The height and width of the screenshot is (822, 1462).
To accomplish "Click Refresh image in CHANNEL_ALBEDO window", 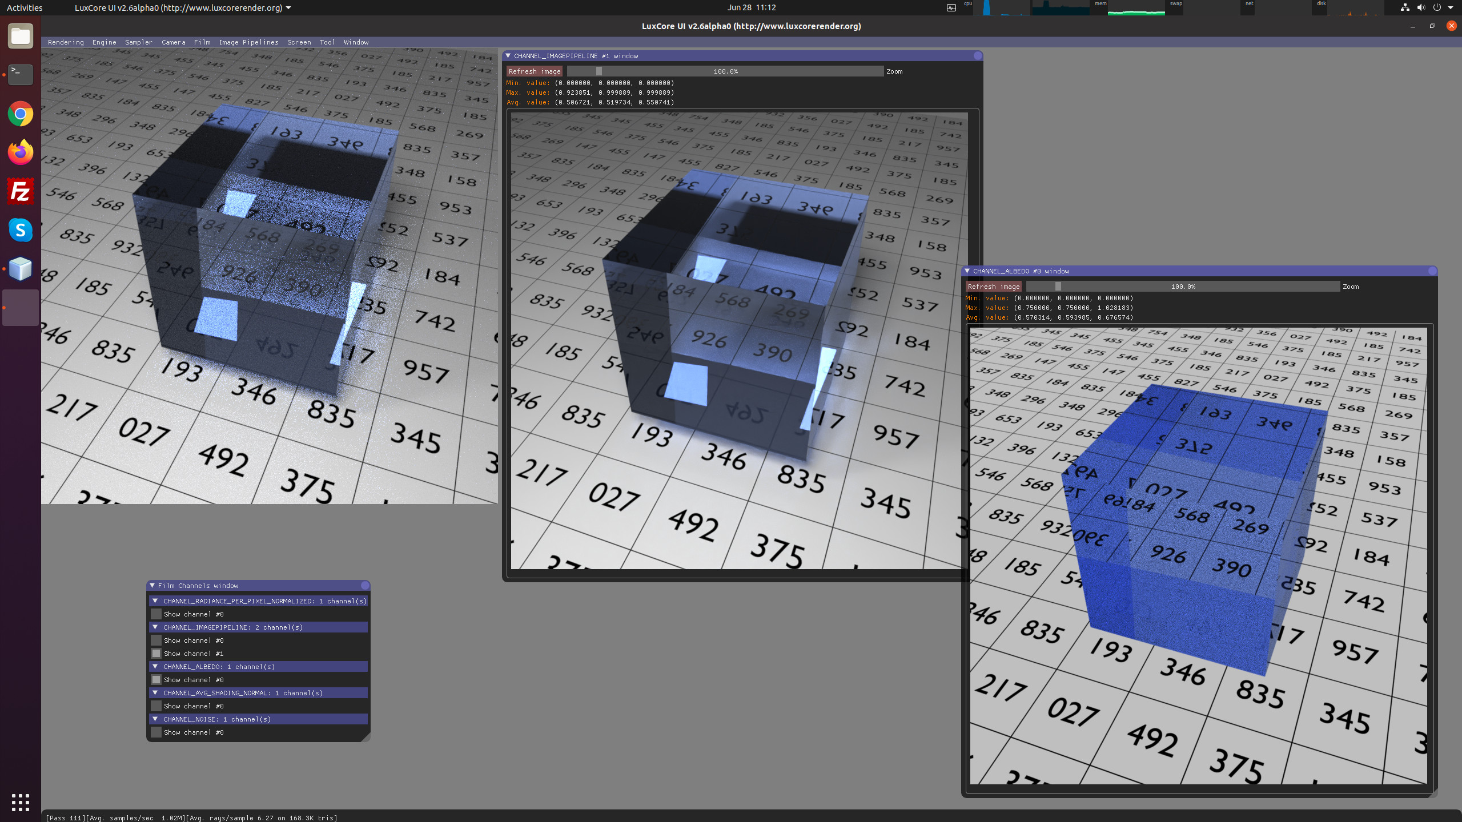I will [994, 287].
